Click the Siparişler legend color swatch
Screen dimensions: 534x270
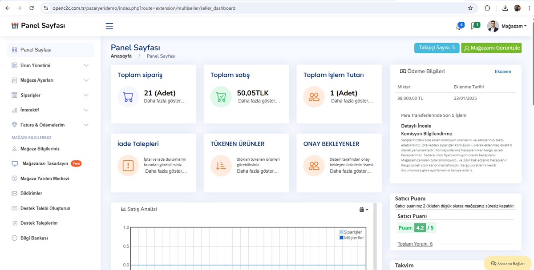(341, 232)
